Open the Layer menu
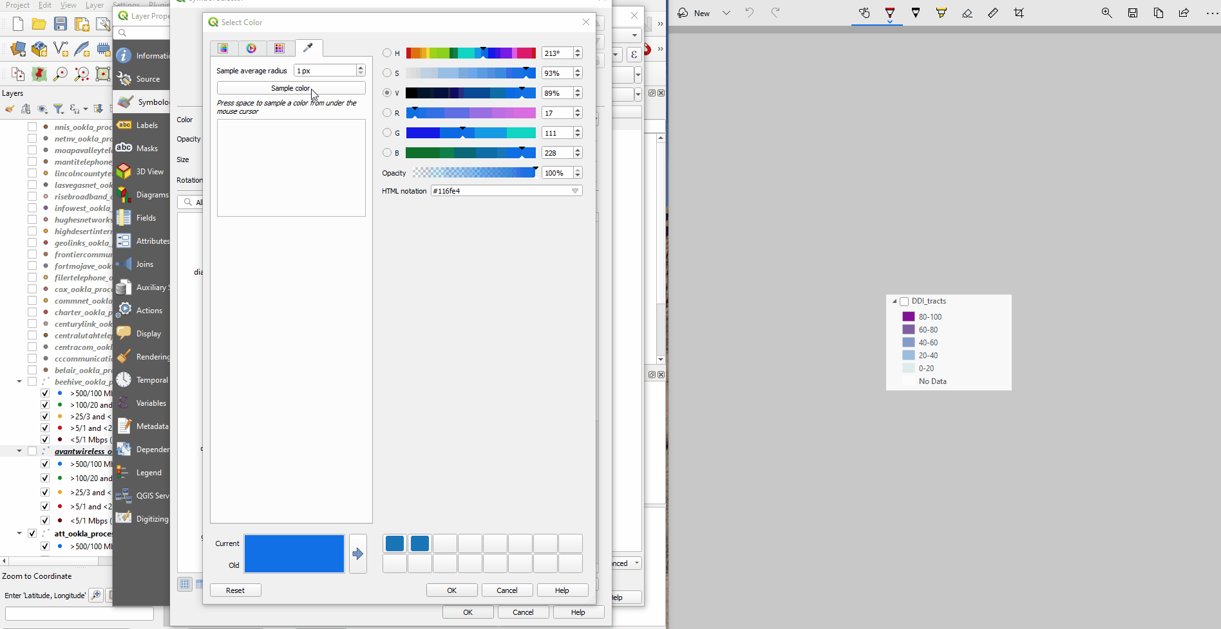The height and width of the screenshot is (629, 1221). click(95, 5)
